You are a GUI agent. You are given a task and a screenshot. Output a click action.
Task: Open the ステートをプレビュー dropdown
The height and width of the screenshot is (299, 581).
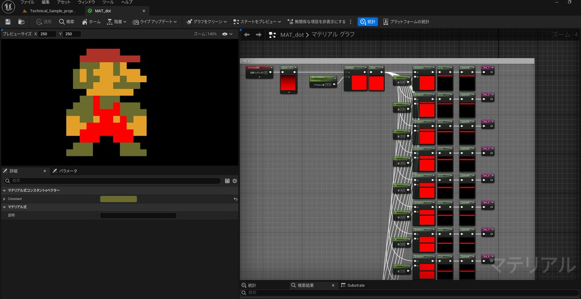(x=257, y=22)
